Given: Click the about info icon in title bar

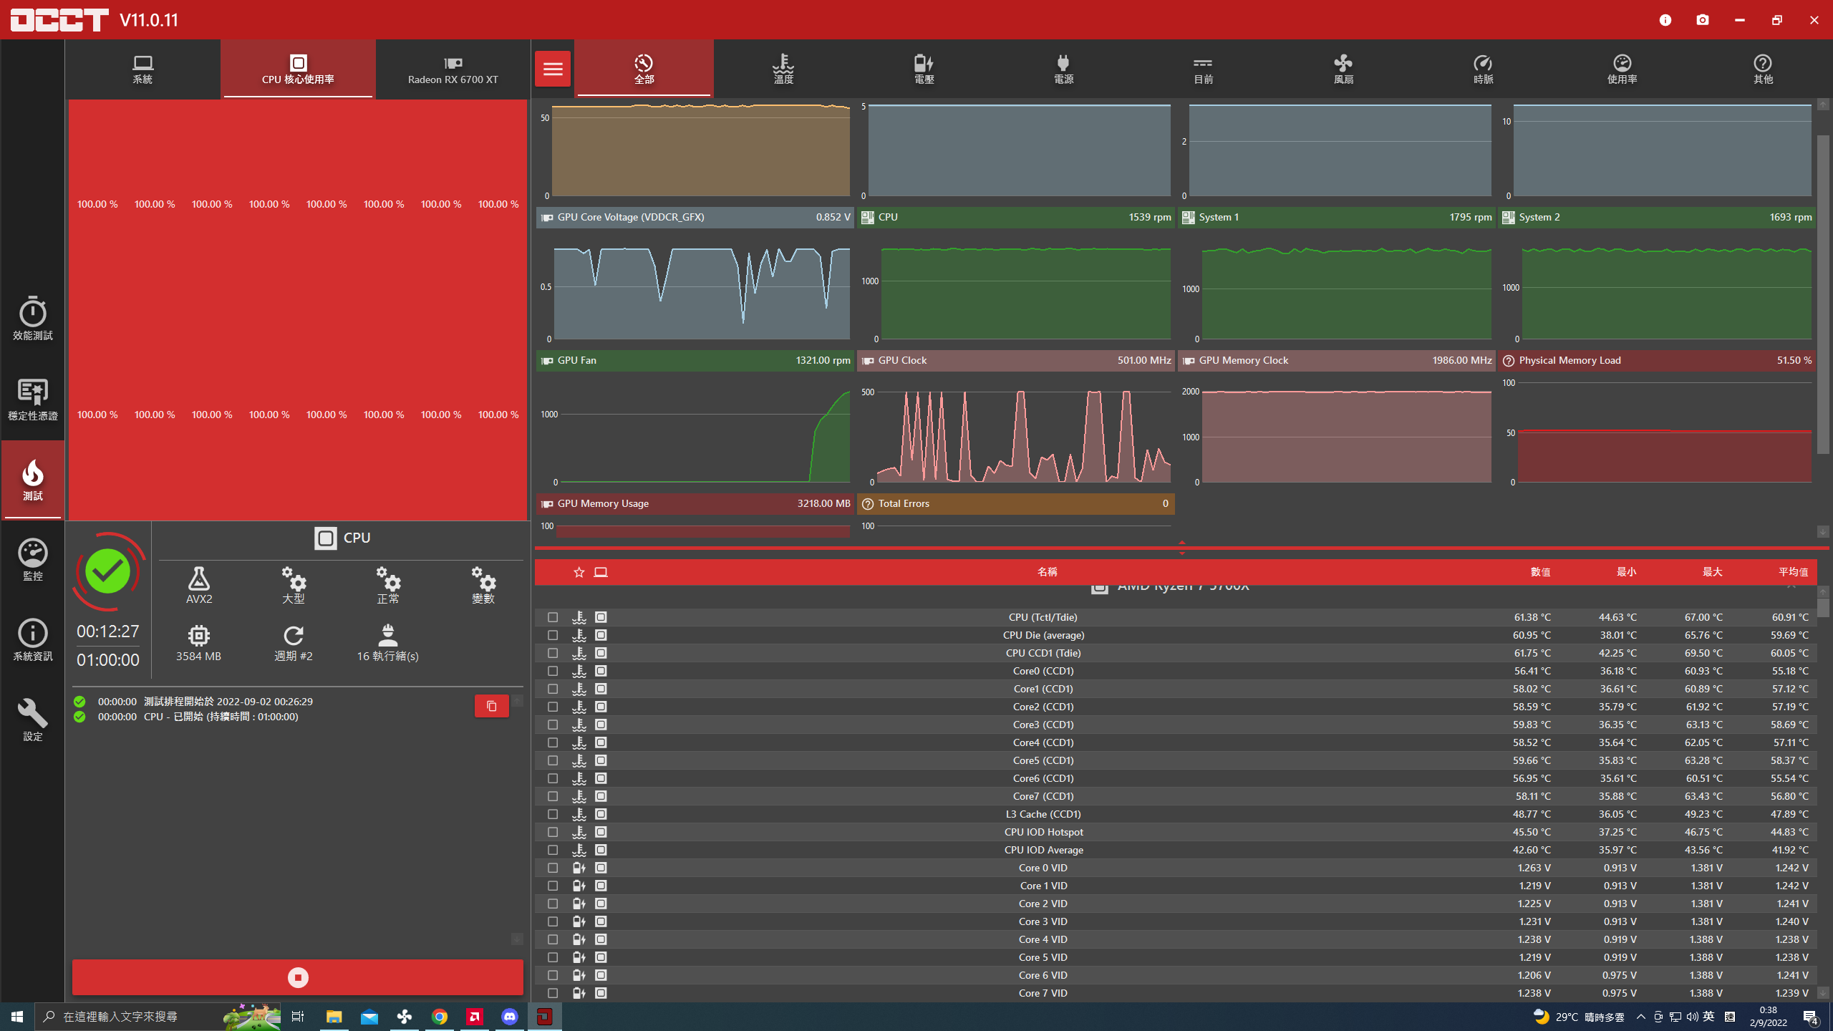Looking at the screenshot, I should tap(1665, 20).
